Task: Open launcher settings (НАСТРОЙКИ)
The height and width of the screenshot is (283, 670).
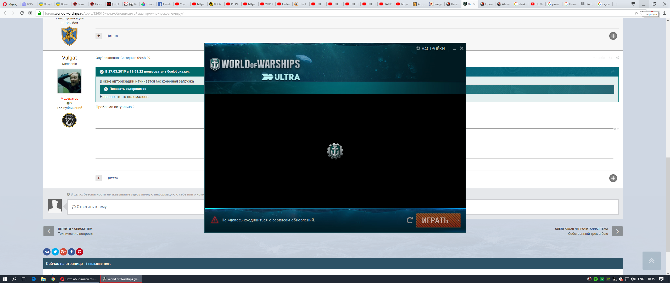Action: (430, 48)
